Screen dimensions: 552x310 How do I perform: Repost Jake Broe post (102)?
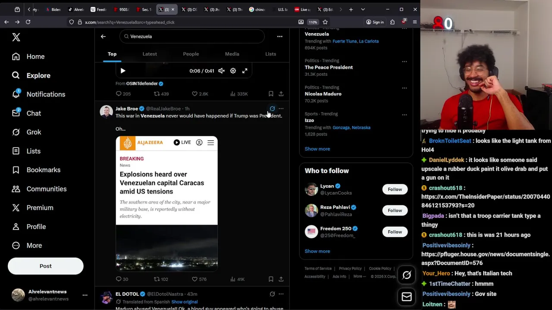(161, 279)
